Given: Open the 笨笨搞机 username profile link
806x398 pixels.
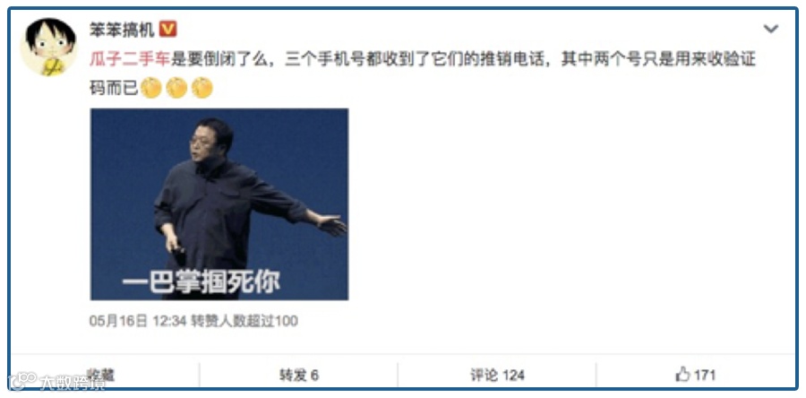Looking at the screenshot, I should tap(122, 30).
